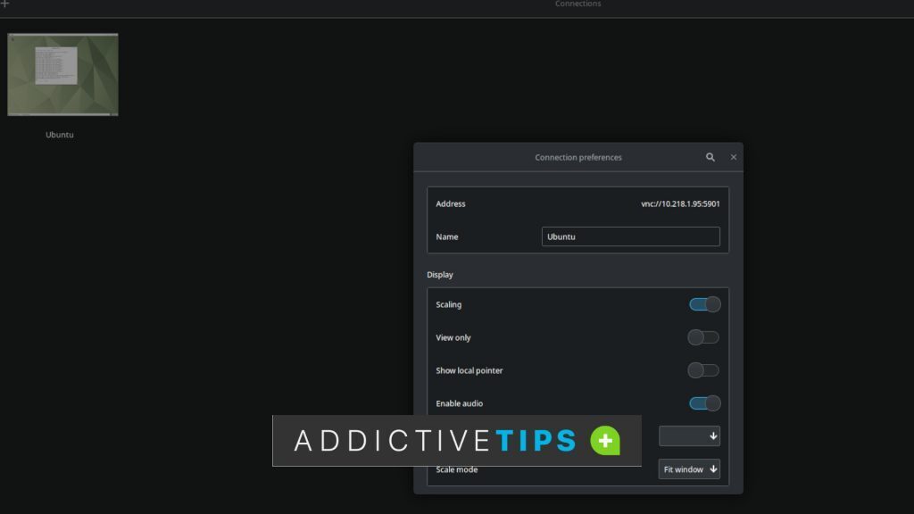Click the Ubuntu label under the thumbnail
The image size is (914, 514).
(59, 135)
